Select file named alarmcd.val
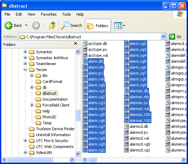The height and width of the screenshot is (164, 188). [x=139, y=138]
